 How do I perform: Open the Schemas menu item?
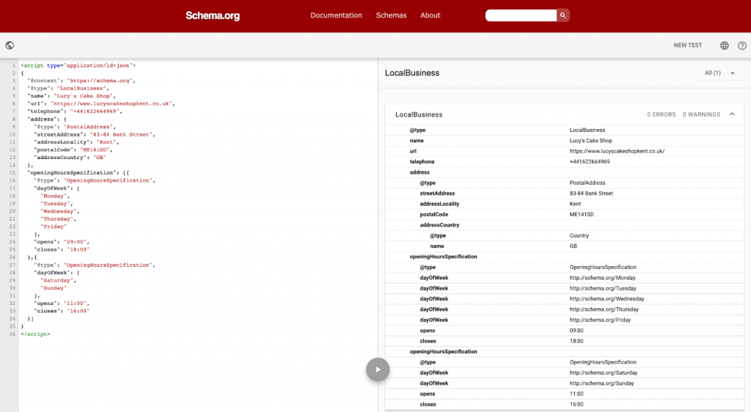point(392,15)
